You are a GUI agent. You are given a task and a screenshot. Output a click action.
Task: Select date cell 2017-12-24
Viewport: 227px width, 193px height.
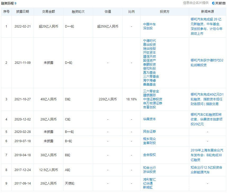(22, 170)
